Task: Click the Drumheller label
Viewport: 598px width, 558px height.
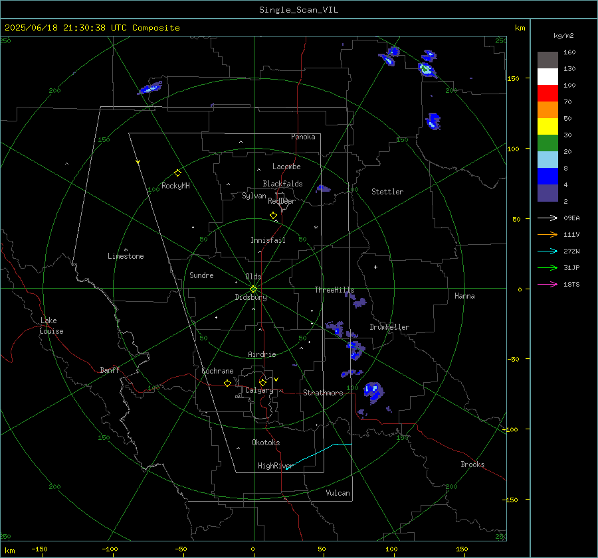Action: click(x=389, y=327)
